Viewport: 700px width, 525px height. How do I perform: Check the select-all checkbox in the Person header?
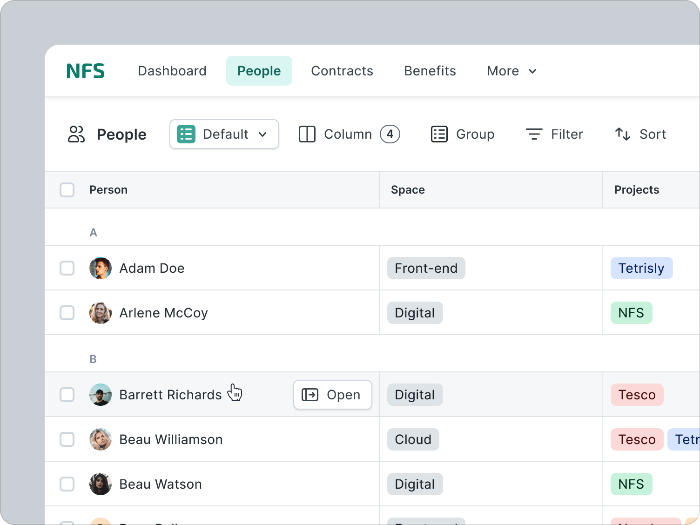(x=67, y=190)
